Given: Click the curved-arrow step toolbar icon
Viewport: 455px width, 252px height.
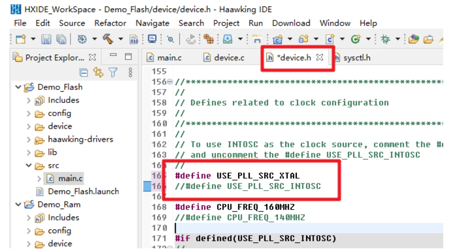Looking at the screenshot, I should tap(191, 40).
